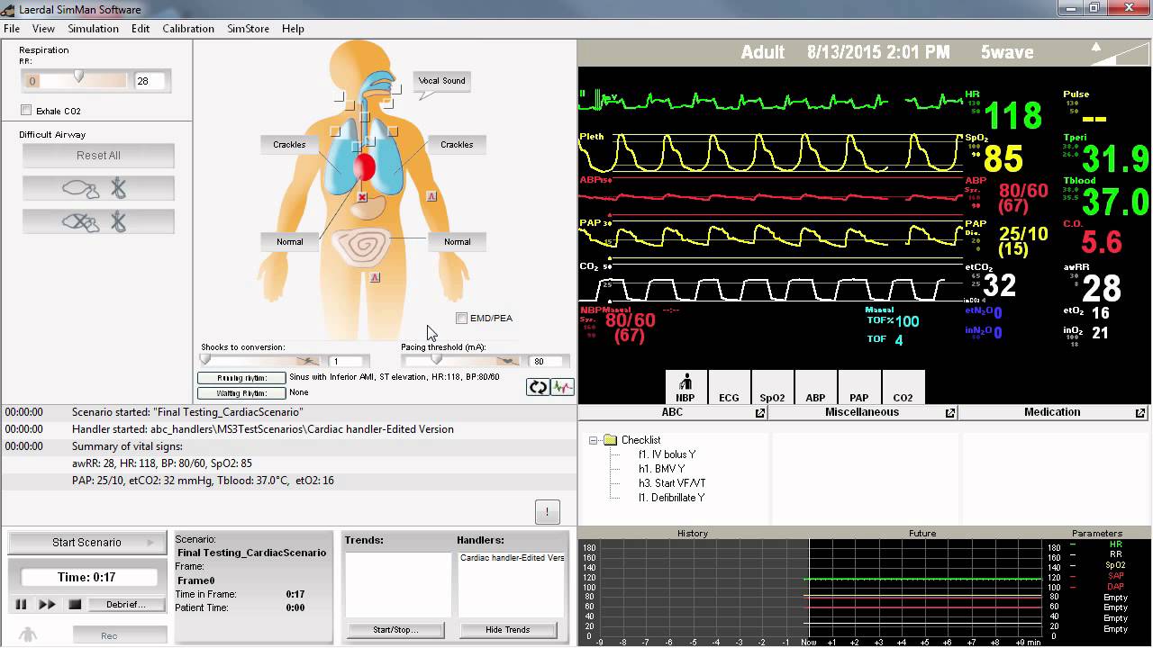Screen dimensions: 1153x648
Task: Click the heart on the body diagram
Action: point(364,167)
